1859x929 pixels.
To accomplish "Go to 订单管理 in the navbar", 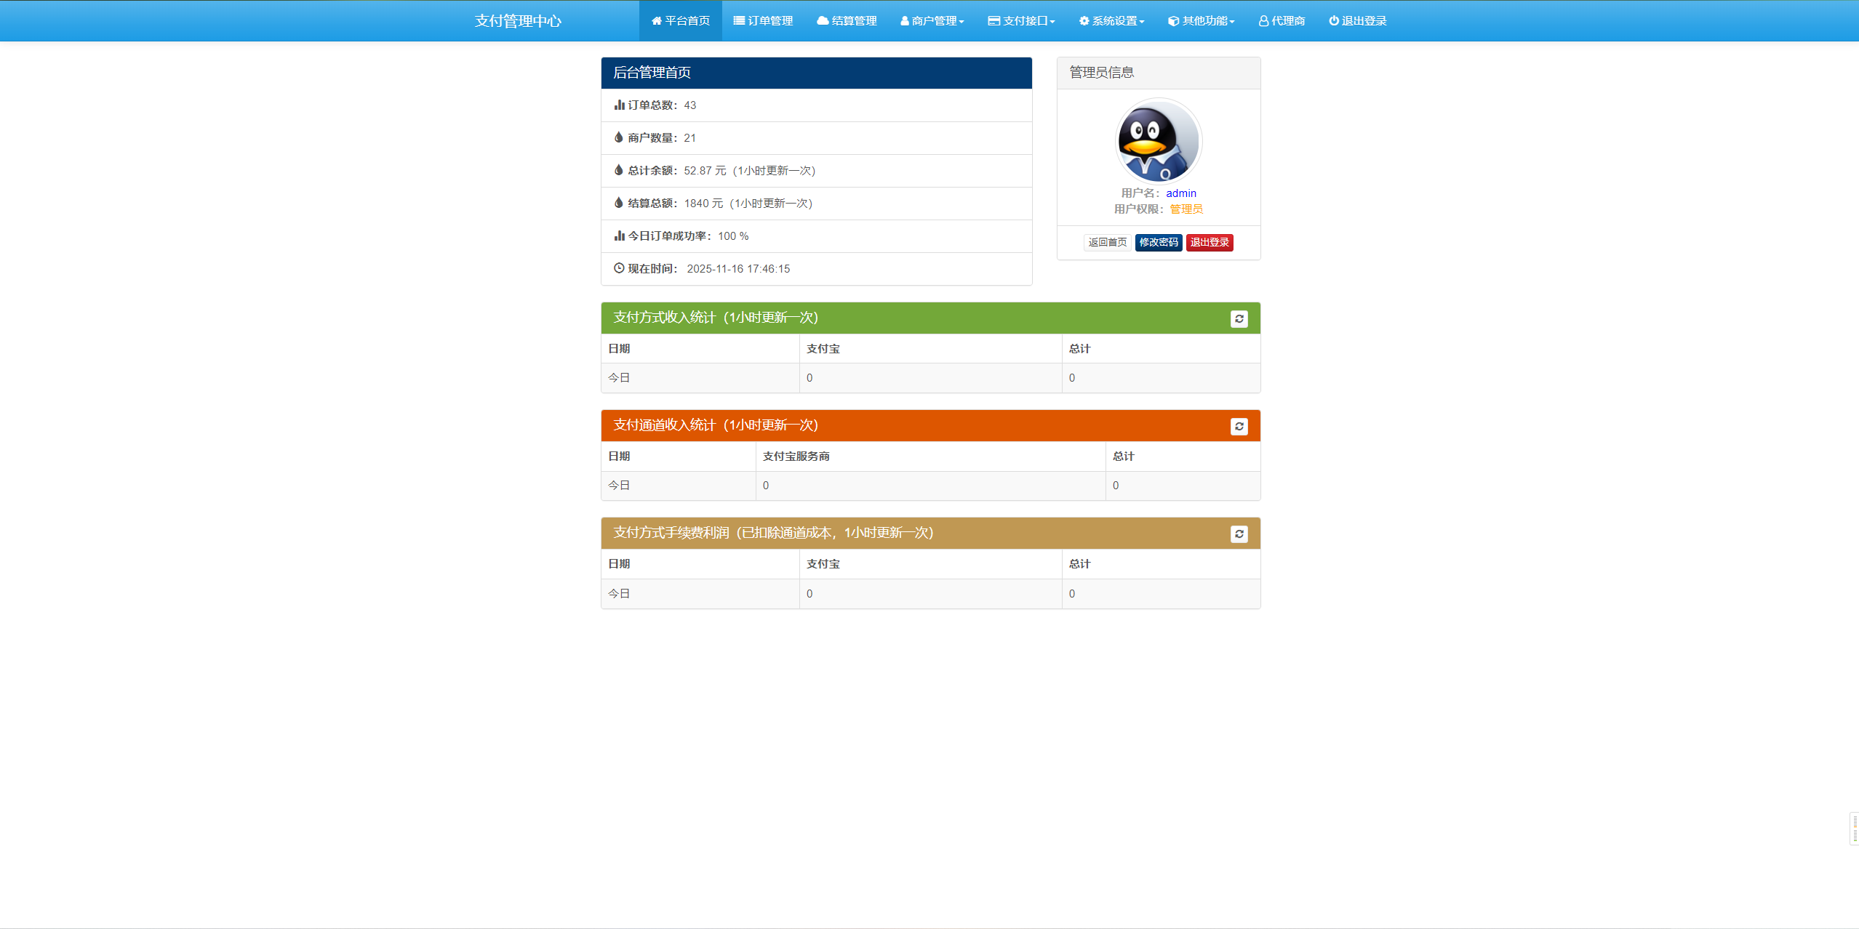I will tap(763, 21).
